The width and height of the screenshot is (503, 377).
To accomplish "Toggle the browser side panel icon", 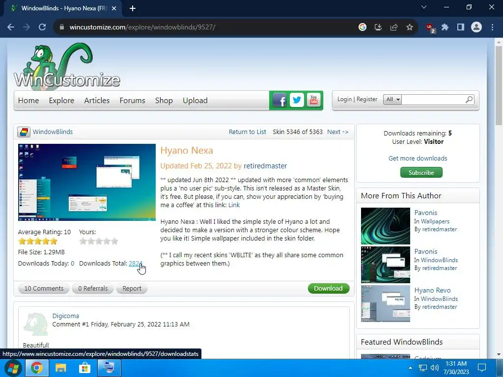I will click(x=461, y=27).
